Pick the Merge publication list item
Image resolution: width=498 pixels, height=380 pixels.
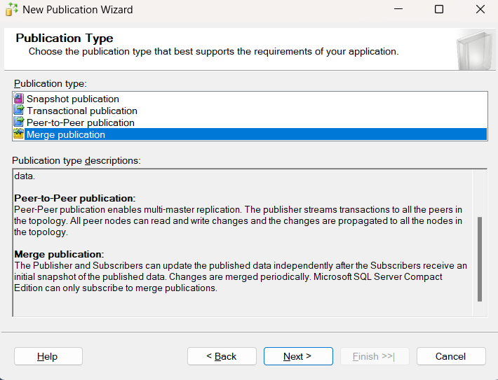[x=66, y=134]
